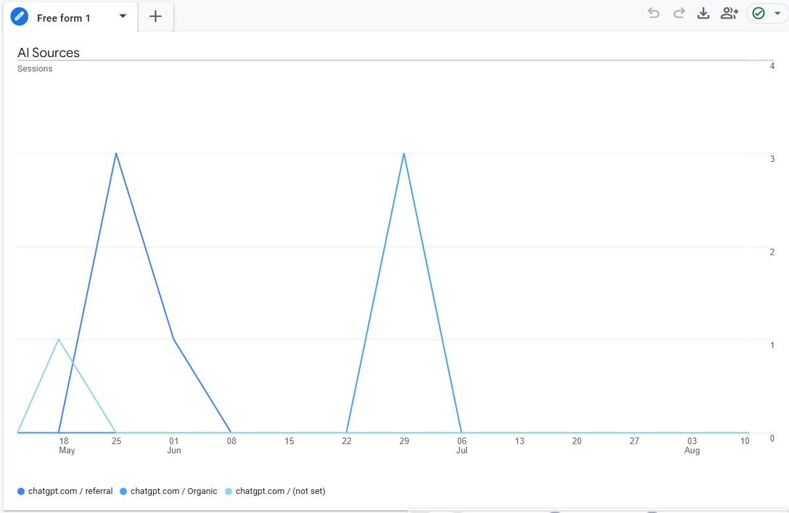
Task: Toggle chatgpt.com / (not set) legend series
Action: coord(280,491)
